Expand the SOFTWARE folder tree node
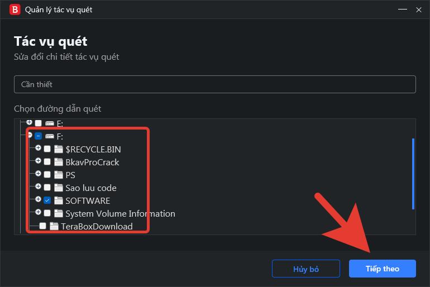The image size is (430, 287). click(38, 199)
